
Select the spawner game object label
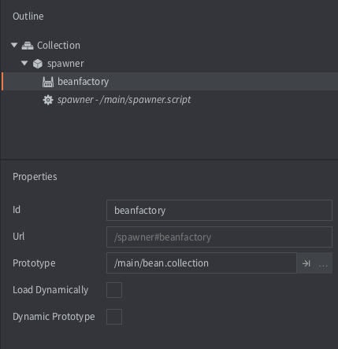pos(65,64)
